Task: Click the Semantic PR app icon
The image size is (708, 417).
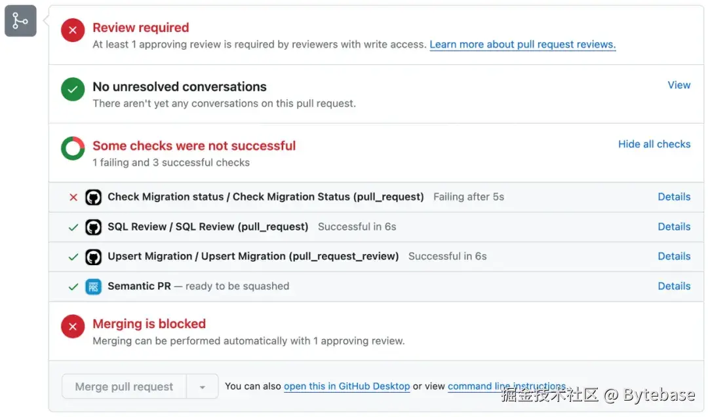Action: click(x=93, y=286)
